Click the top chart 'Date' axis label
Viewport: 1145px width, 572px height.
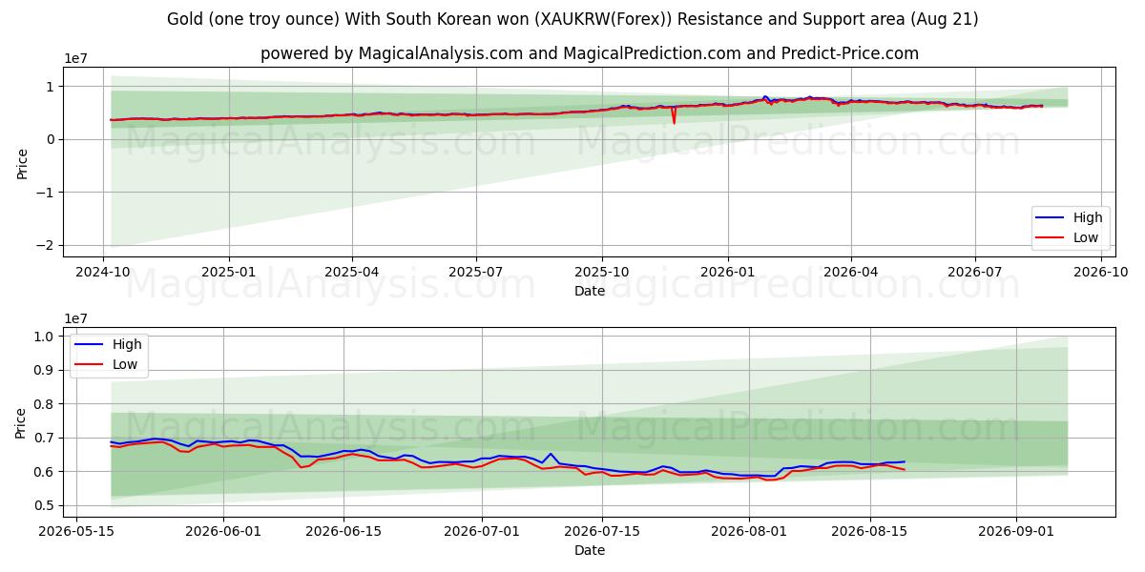[x=590, y=291]
